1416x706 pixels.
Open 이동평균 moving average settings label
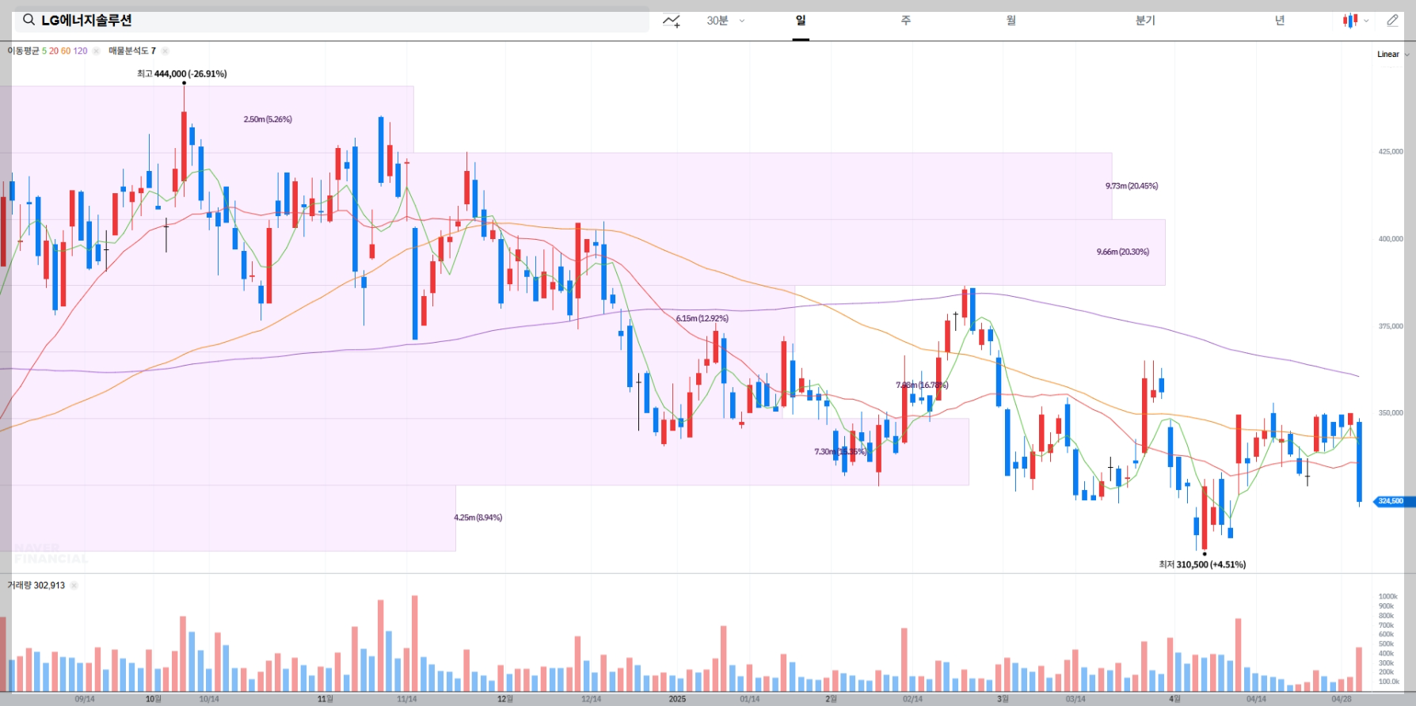pos(23,51)
